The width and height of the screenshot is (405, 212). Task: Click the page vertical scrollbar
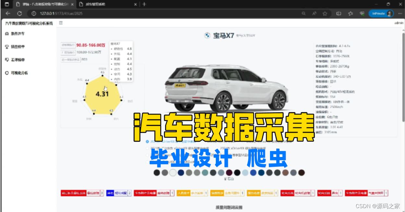(403, 78)
